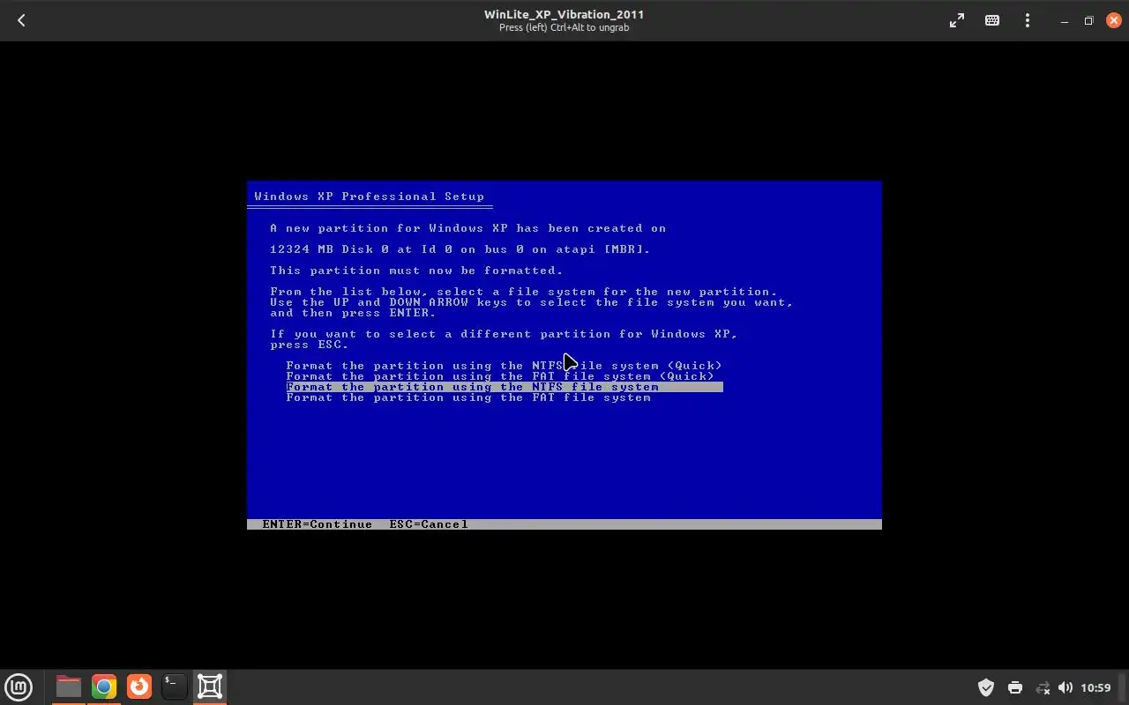Open the Linux Mint start menu
This screenshot has width=1129, height=705.
click(19, 686)
